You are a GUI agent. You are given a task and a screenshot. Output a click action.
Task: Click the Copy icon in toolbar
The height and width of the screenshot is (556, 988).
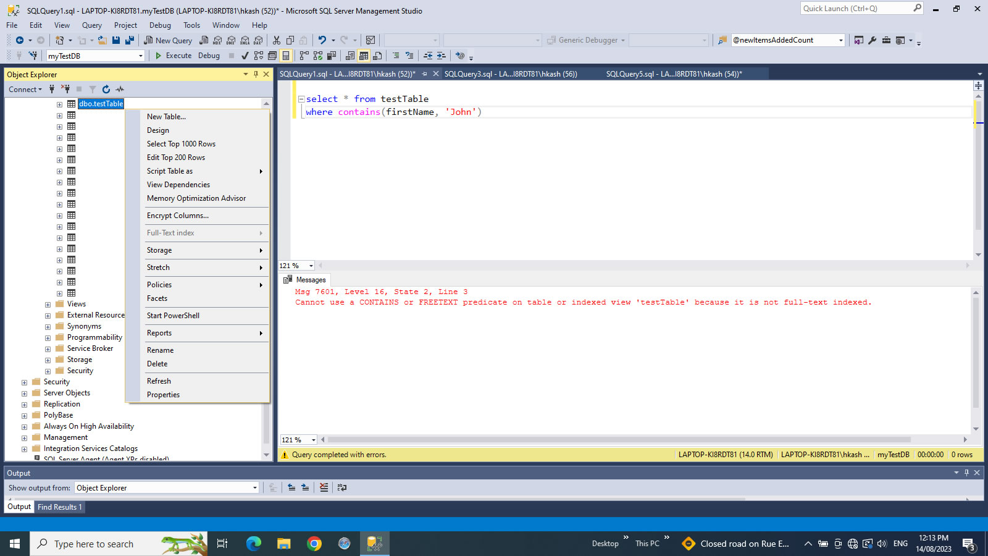click(x=290, y=40)
